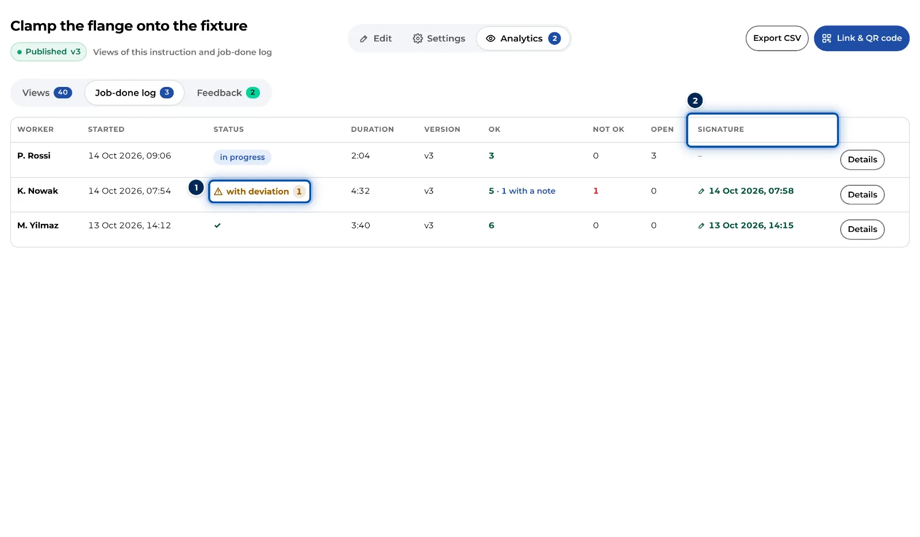The height and width of the screenshot is (537, 920).
Task: Click the 'with deviation' status pill
Action: (259, 192)
